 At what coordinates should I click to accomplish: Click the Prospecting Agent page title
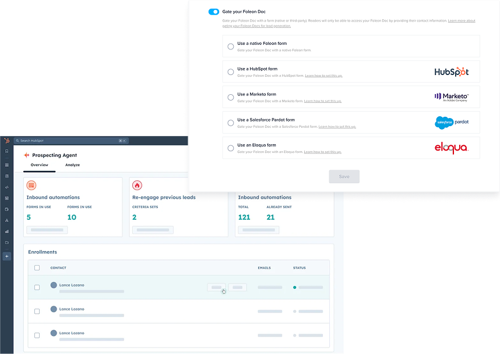click(55, 155)
